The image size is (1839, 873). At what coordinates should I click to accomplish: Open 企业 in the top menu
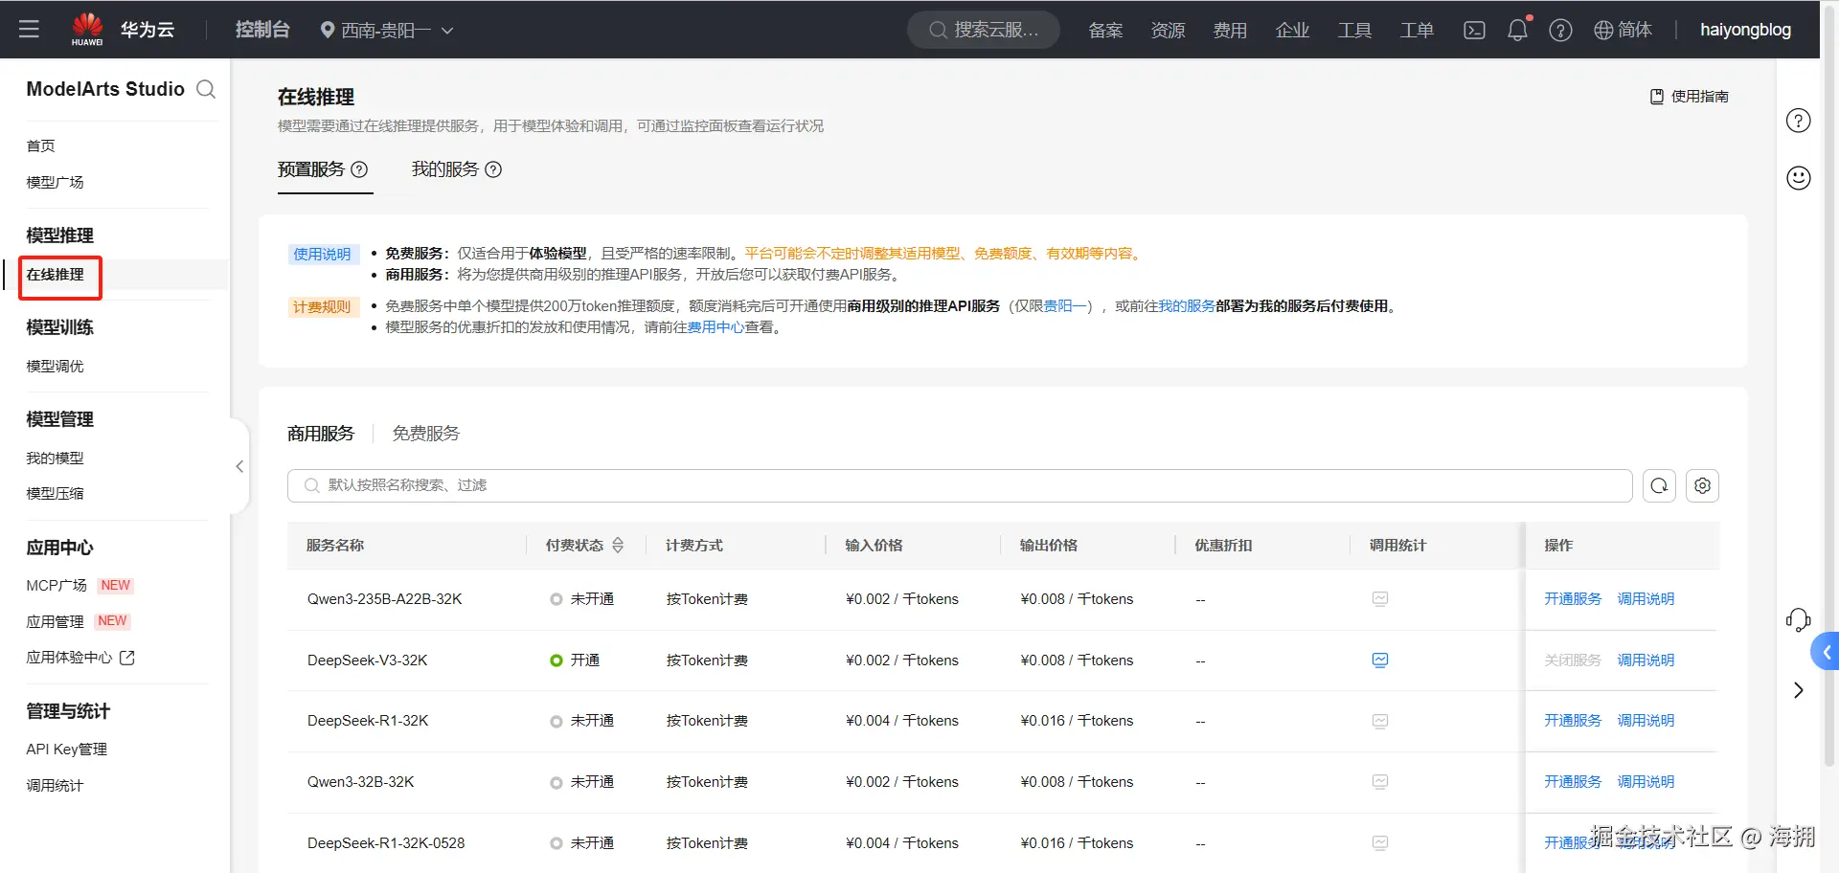1292,30
